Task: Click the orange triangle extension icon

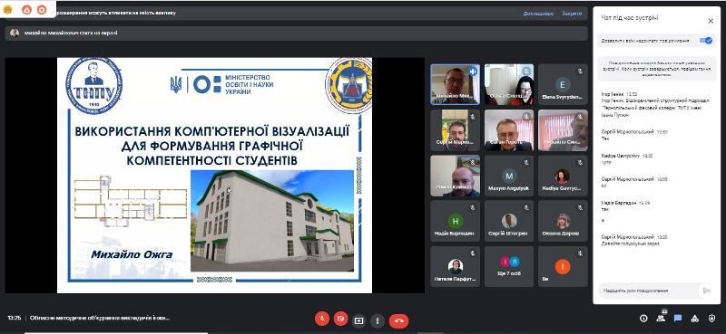Action: click(26, 9)
